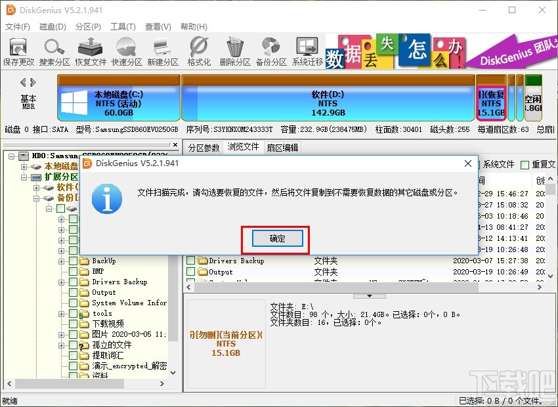Check the tools folder checkbox
558x407 pixels.
[x=73, y=314]
